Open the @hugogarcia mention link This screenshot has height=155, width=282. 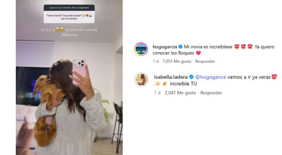(x=210, y=77)
